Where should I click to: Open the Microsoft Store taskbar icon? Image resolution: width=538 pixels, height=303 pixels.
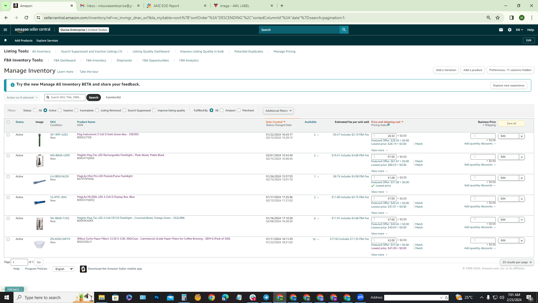pos(115,297)
